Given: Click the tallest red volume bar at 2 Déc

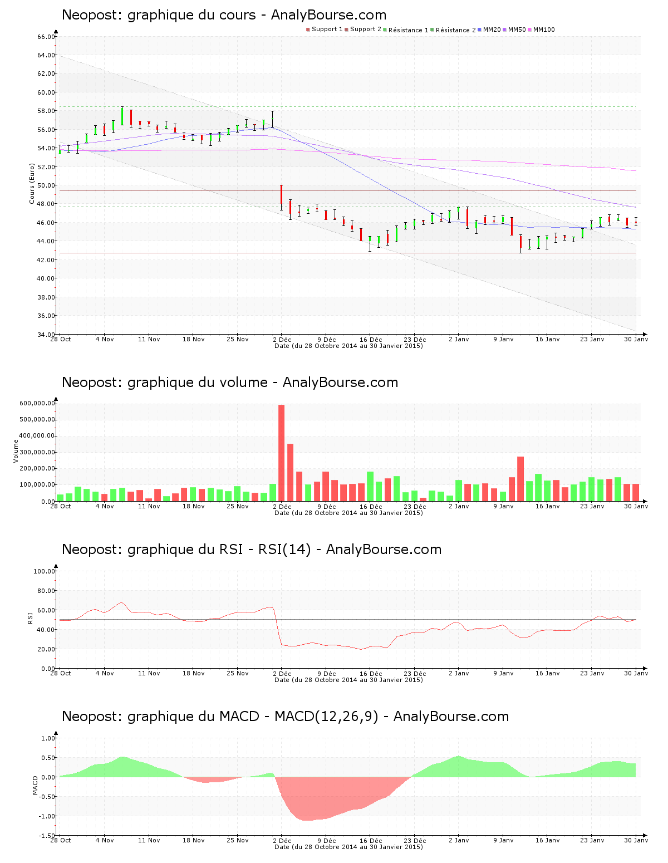Looking at the screenshot, I should coord(282,453).
